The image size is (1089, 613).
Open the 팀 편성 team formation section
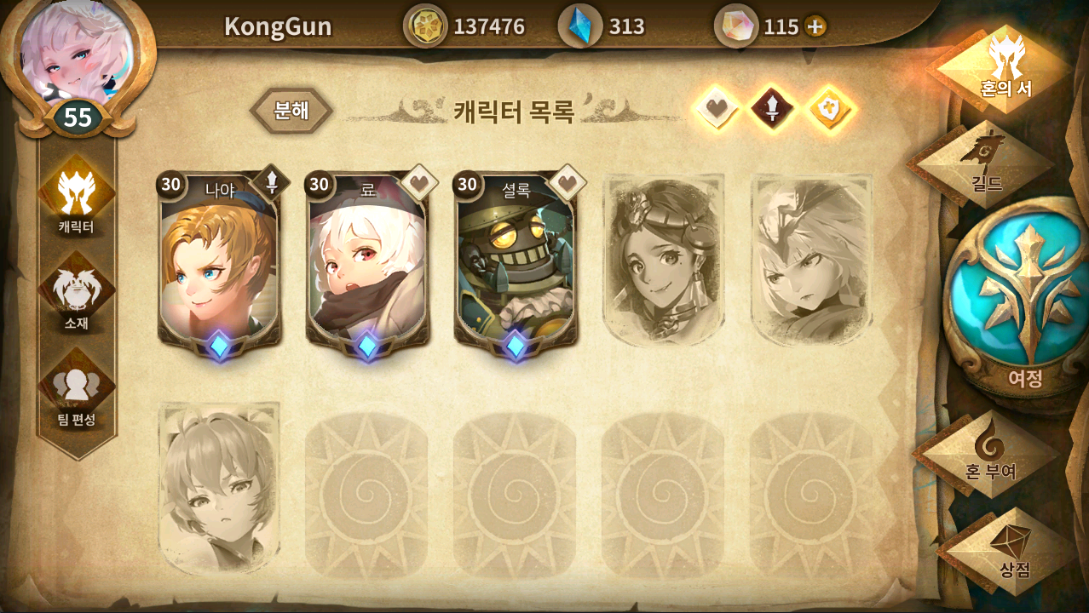(x=77, y=388)
